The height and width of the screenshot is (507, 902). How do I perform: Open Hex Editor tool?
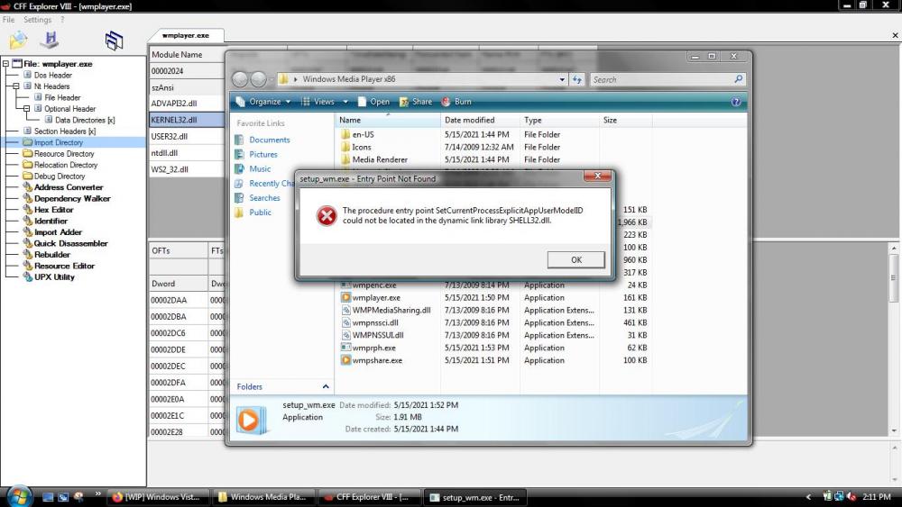coord(53,210)
